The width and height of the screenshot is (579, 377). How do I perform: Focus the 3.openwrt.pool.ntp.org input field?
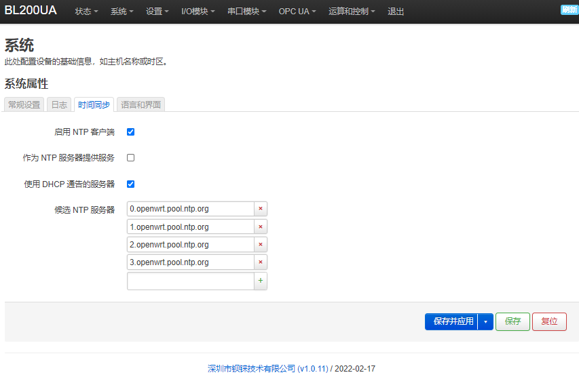[x=191, y=262]
